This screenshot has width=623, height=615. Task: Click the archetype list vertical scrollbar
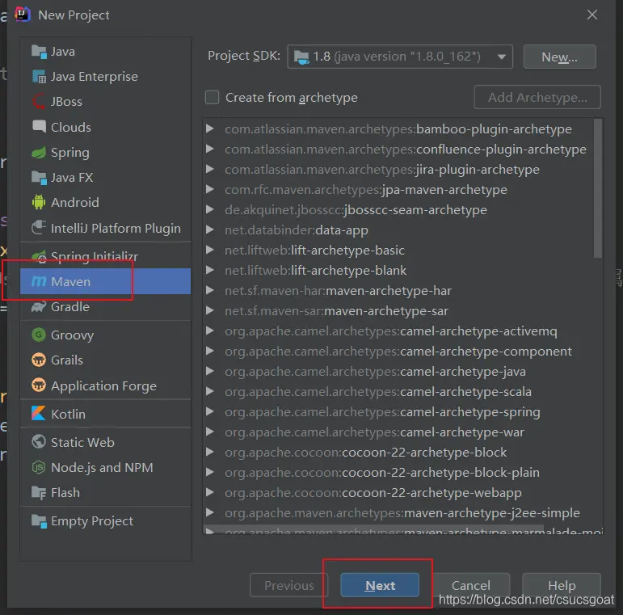598,189
